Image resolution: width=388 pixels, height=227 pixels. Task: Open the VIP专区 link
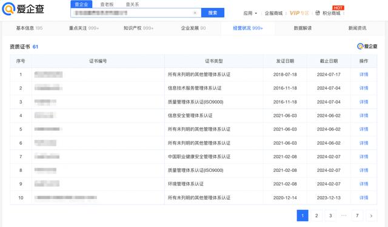(x=299, y=13)
